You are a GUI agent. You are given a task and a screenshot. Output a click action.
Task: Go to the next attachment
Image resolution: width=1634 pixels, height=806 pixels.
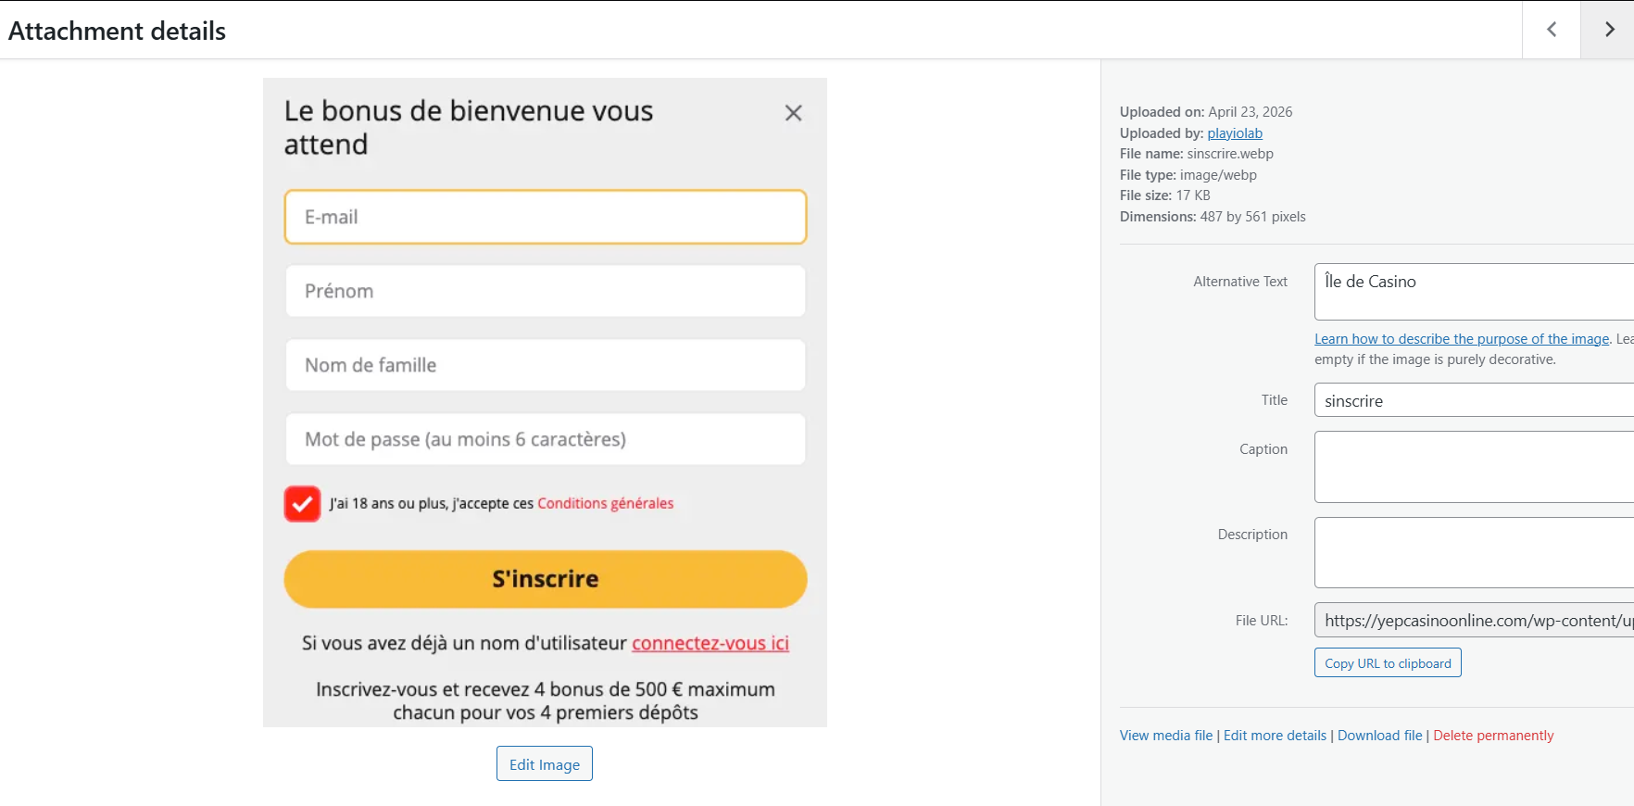(x=1609, y=30)
